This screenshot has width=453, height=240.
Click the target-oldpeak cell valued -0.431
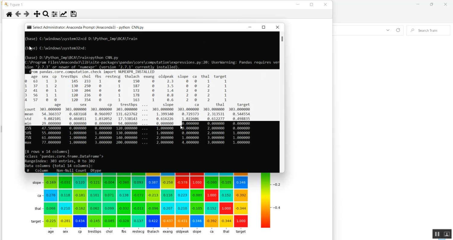182,221
